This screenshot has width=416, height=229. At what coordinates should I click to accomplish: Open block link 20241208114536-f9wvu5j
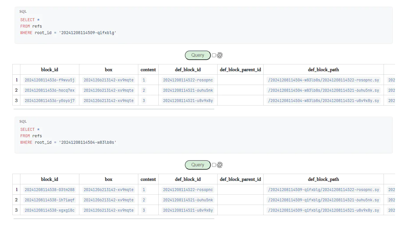click(x=50, y=80)
